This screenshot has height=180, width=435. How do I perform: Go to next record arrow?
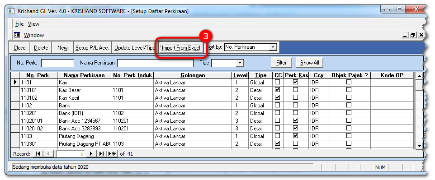[91, 154]
